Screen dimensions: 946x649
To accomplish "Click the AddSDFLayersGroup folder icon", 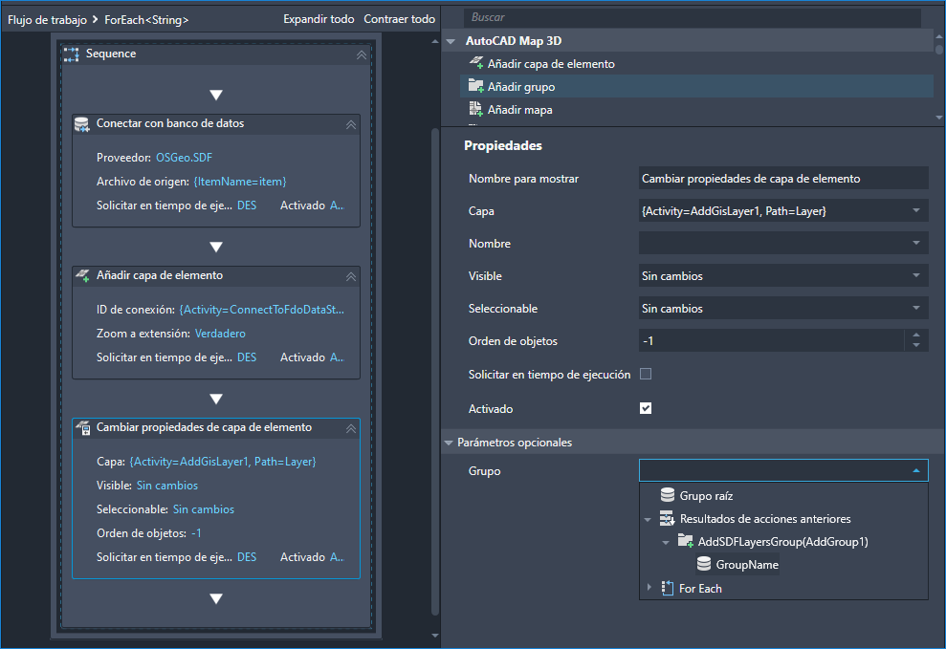I will pos(686,541).
